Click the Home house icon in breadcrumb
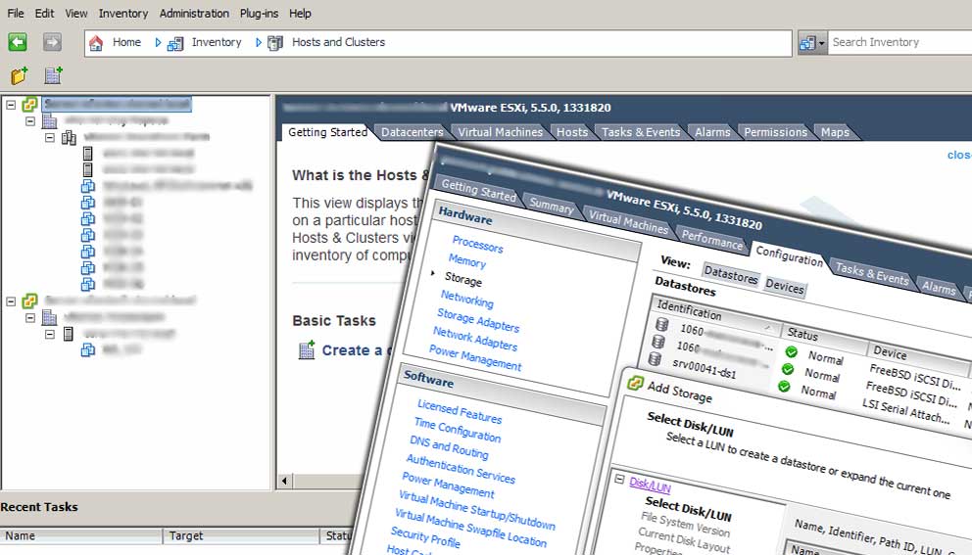Image resolution: width=972 pixels, height=555 pixels. pos(96,43)
